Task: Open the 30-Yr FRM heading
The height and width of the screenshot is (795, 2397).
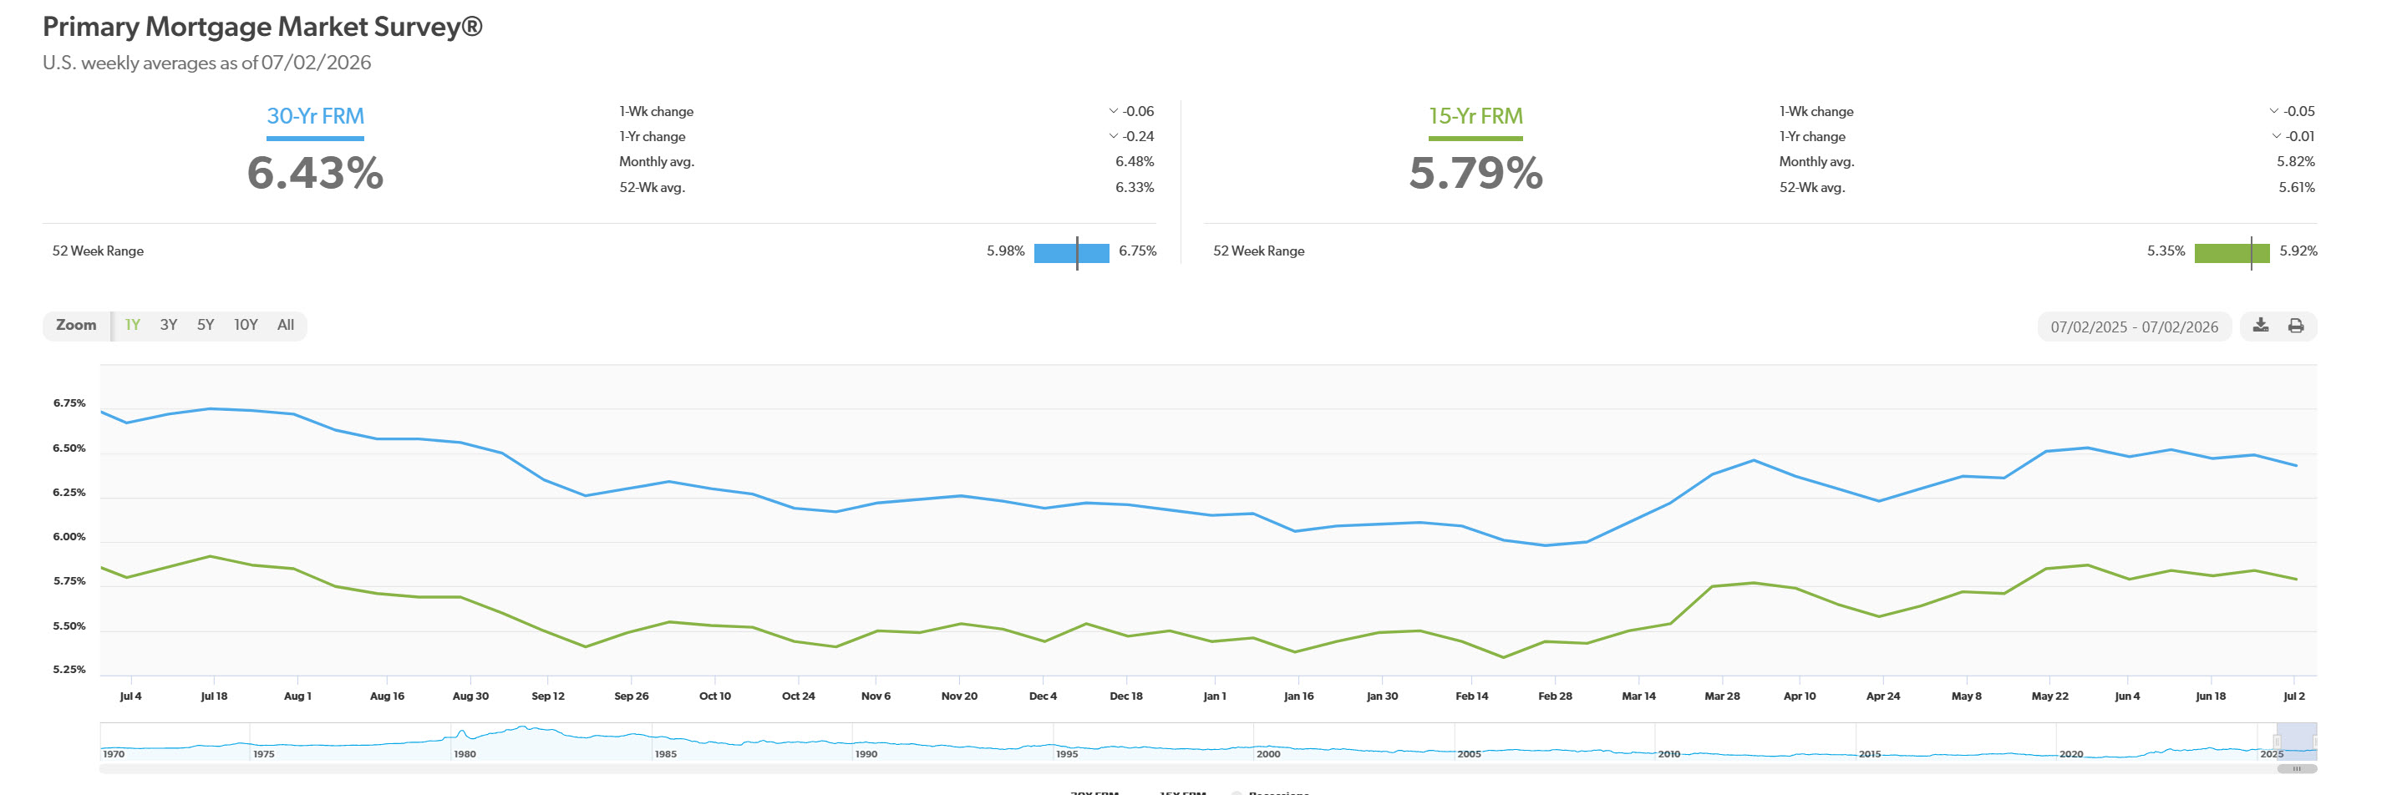Action: [316, 116]
